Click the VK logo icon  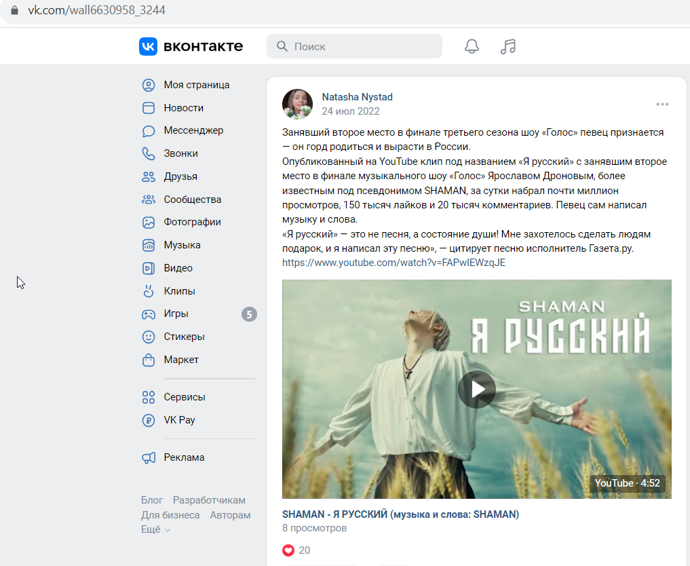coord(148,46)
